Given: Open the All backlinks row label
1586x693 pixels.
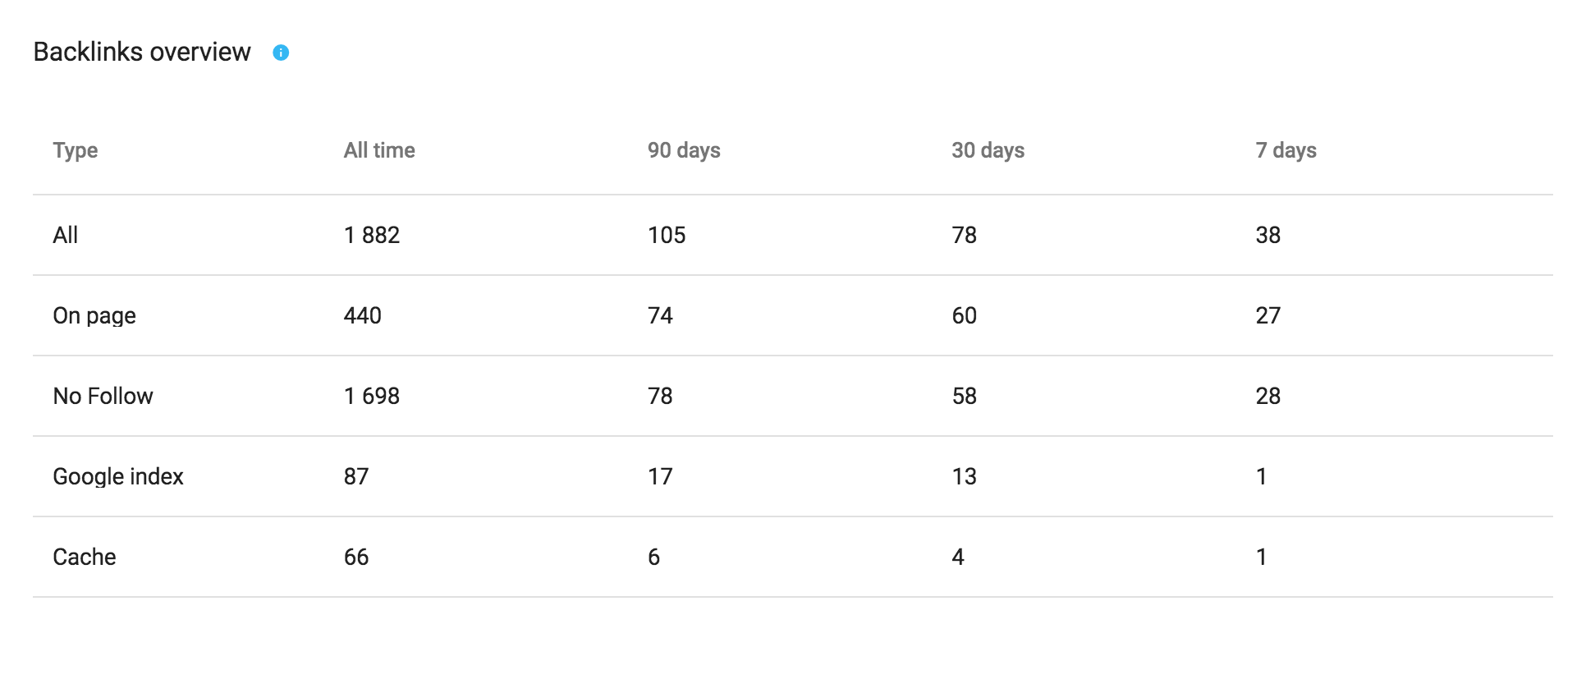Looking at the screenshot, I should (66, 235).
